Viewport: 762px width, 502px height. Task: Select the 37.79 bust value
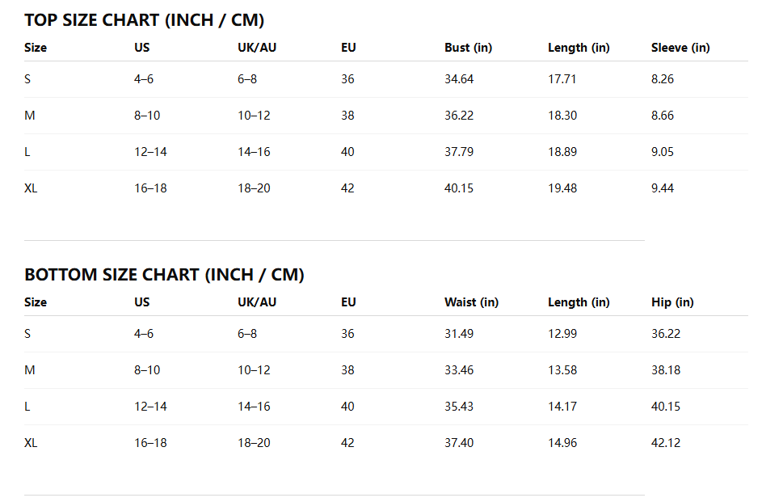point(459,152)
